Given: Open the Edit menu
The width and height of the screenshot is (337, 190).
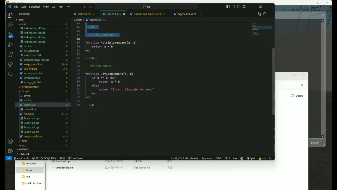Looking at the screenshot, I should click(24, 7).
